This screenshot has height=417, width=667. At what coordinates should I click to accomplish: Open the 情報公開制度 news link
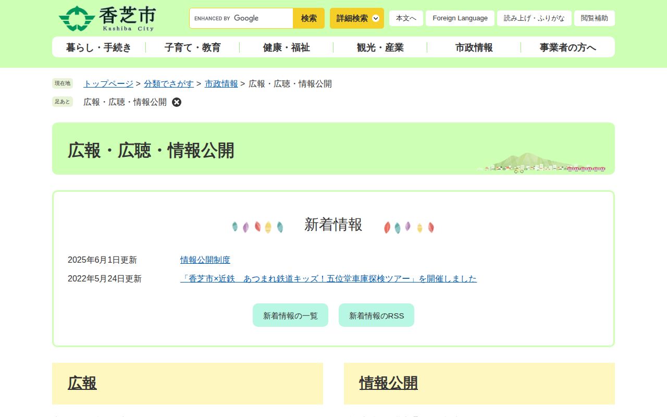click(205, 260)
